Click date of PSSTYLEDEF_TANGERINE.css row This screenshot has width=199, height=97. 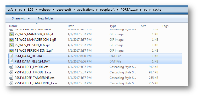pyautogui.click(x=79, y=78)
